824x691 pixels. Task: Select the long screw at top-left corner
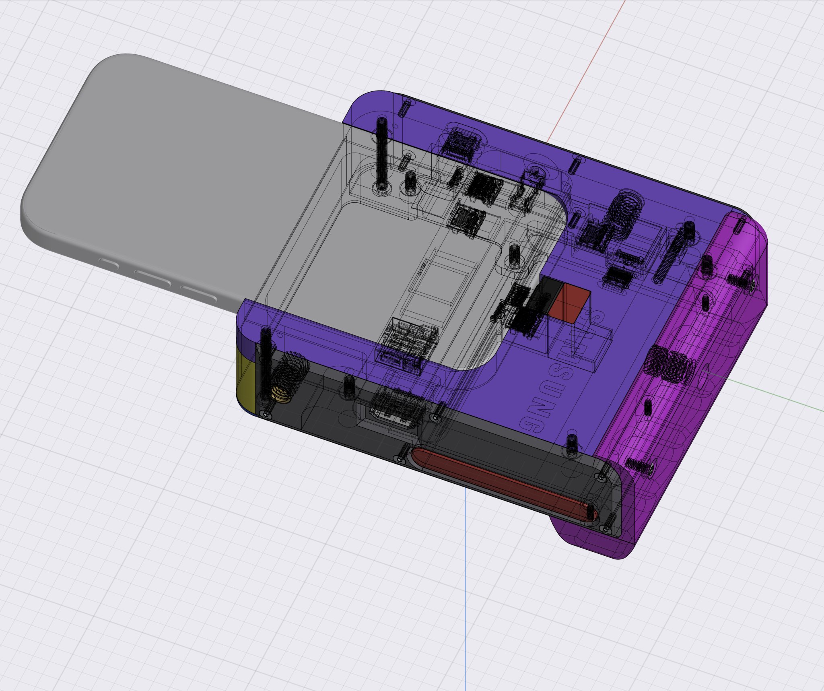(x=381, y=153)
